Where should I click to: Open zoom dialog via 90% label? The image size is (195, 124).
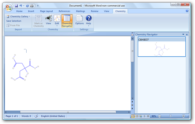[x=154, y=116]
